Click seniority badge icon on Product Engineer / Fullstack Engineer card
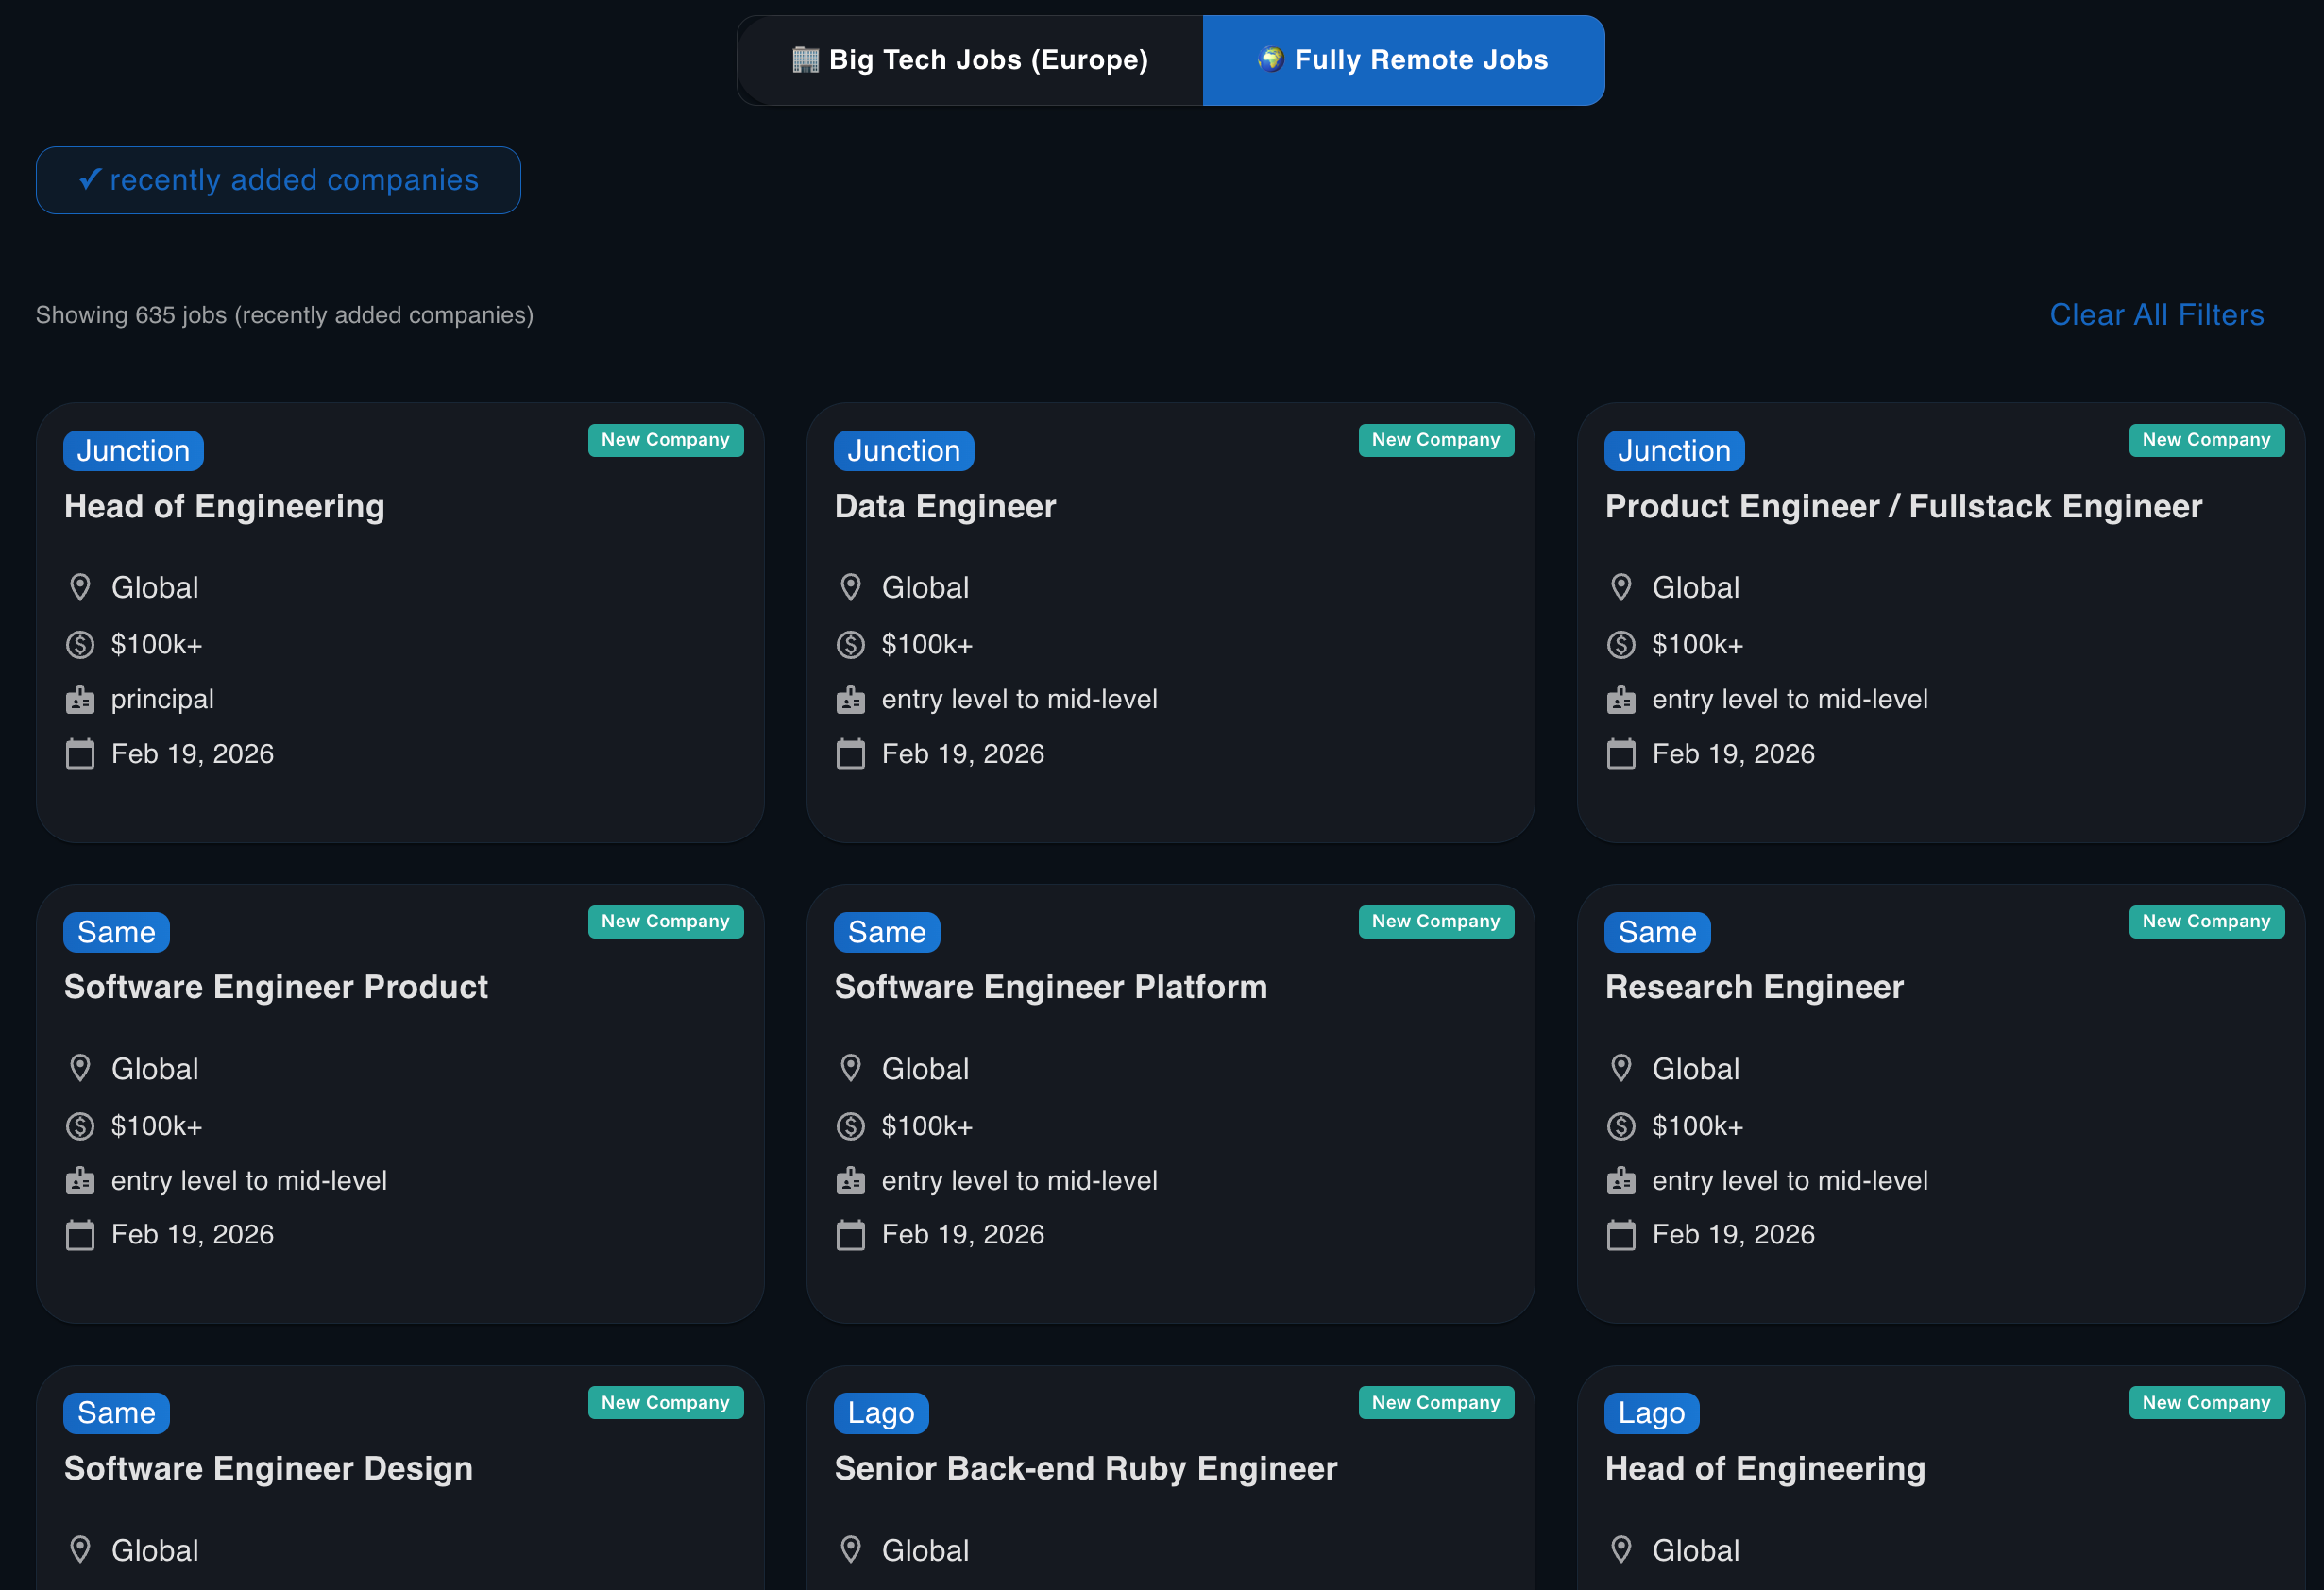Image resolution: width=2324 pixels, height=1590 pixels. pos(1620,700)
